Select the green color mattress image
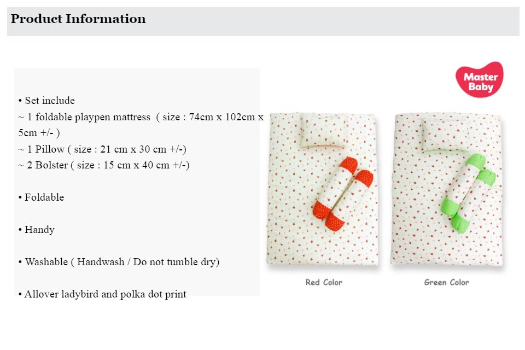This screenshot has height=350, width=525. pos(447,190)
